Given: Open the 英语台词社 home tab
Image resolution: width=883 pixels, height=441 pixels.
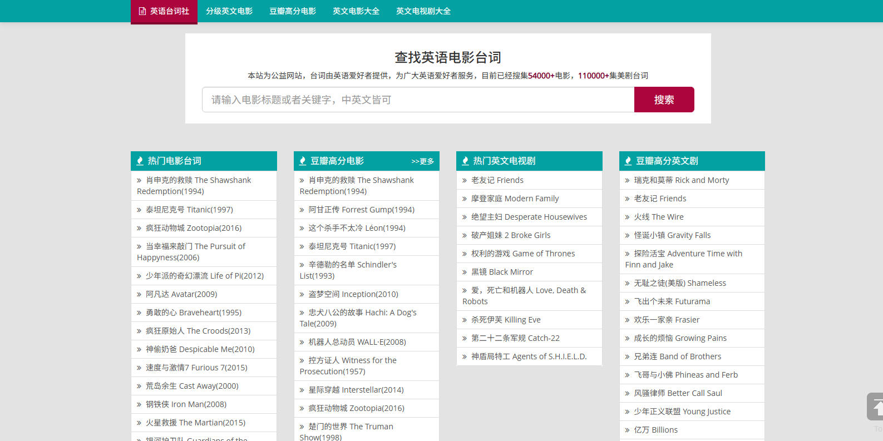Looking at the screenshot, I should coord(164,11).
